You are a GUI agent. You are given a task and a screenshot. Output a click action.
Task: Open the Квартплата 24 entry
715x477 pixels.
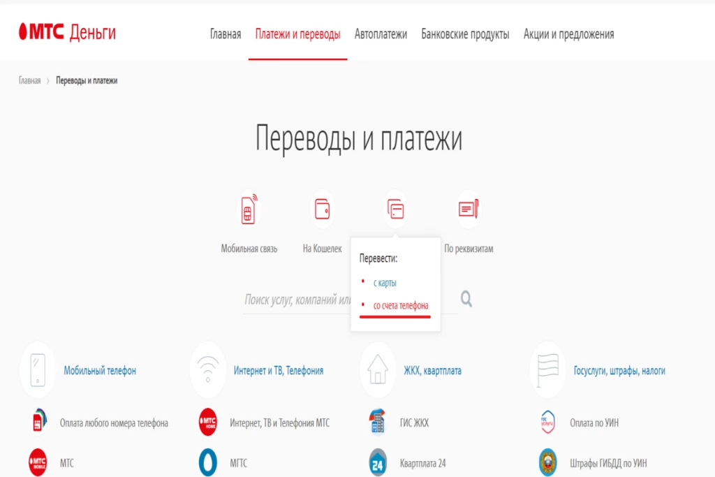click(x=422, y=463)
